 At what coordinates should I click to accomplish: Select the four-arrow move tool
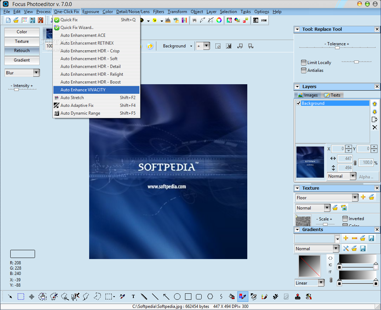tap(31, 297)
